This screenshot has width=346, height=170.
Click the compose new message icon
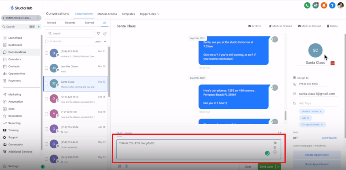point(105,34)
